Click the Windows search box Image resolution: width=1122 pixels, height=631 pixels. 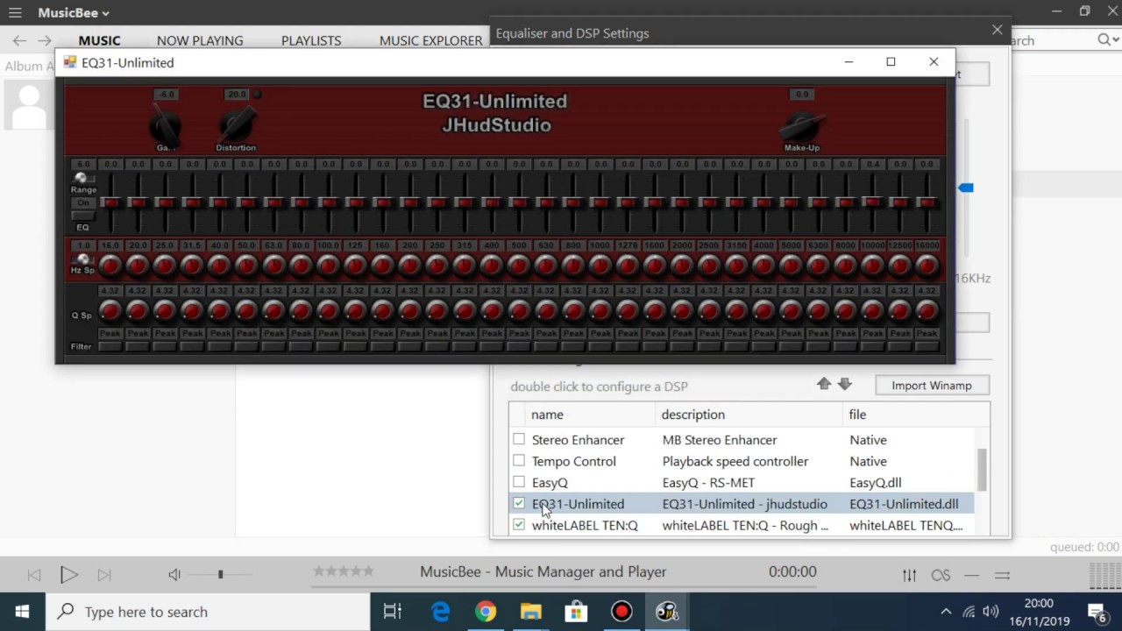click(207, 612)
